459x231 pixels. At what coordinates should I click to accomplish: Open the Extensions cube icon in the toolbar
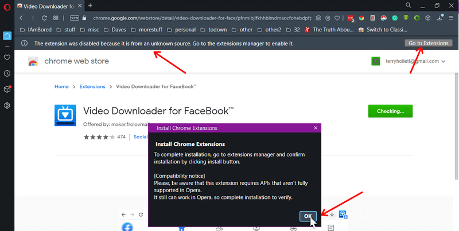428,18
